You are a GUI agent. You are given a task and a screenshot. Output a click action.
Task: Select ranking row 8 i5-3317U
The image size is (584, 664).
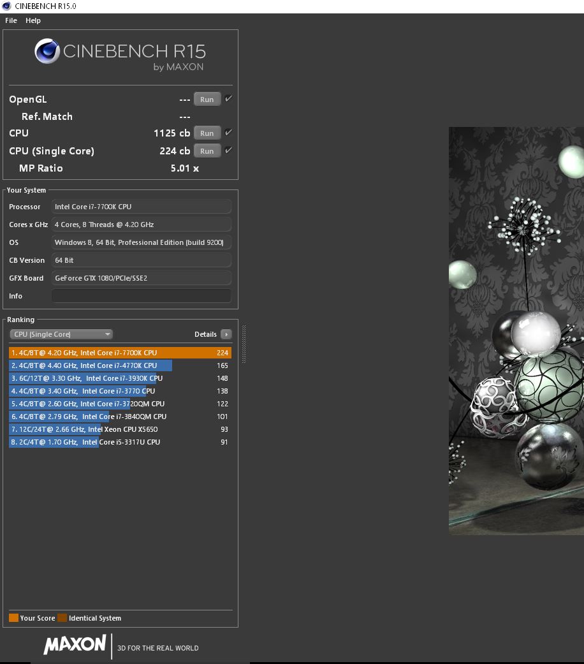pyautogui.click(x=120, y=441)
